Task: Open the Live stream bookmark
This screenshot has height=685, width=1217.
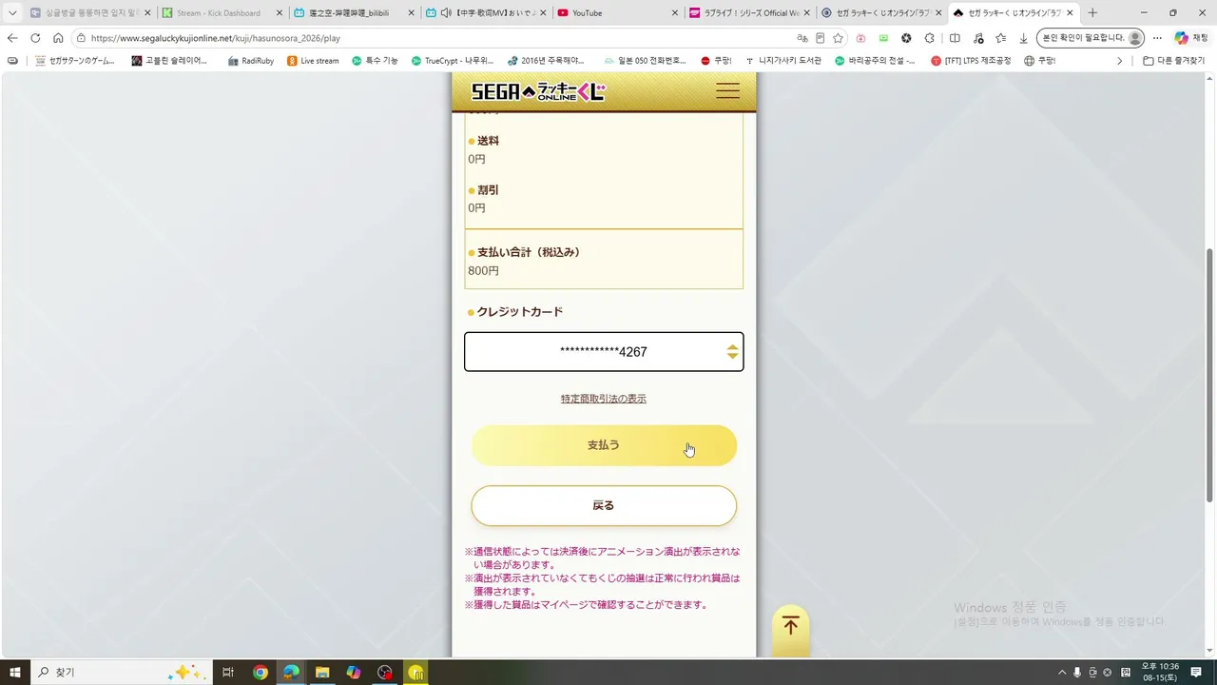Action: (x=313, y=61)
